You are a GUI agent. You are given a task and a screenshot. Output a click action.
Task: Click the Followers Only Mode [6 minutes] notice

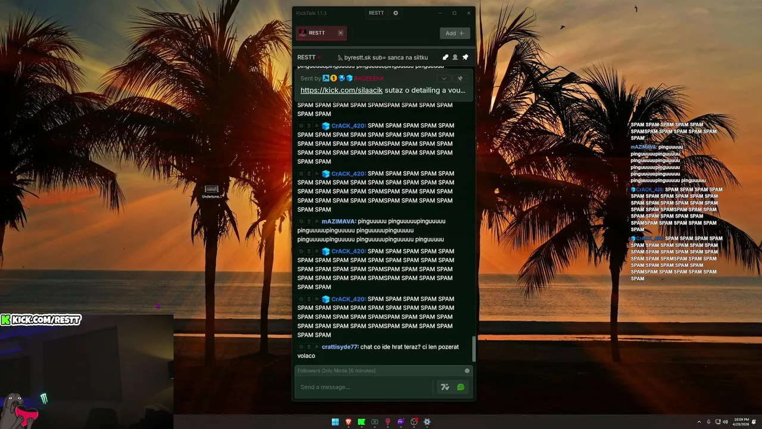pos(336,371)
